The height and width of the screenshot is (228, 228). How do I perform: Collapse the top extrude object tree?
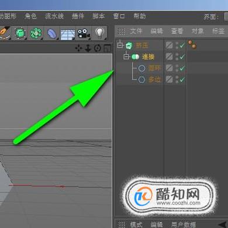[x=120, y=45]
